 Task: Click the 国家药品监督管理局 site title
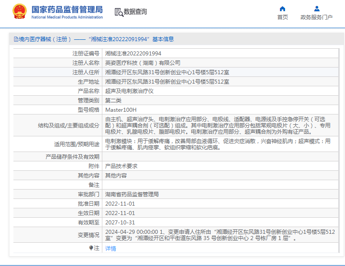[x=67, y=9]
